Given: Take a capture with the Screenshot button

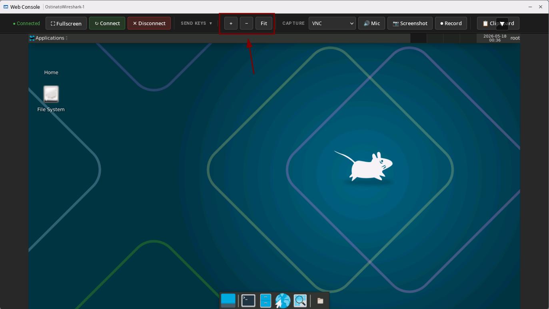Looking at the screenshot, I should 410,23.
